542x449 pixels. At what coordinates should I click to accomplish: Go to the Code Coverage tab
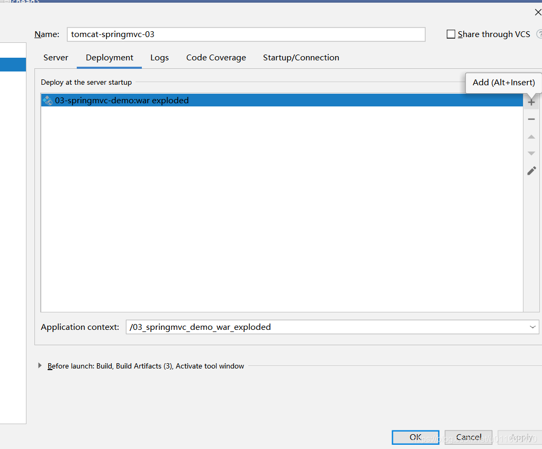[x=216, y=57]
